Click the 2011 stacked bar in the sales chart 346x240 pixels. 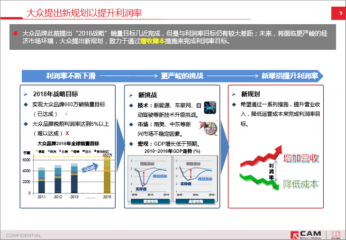point(42,180)
